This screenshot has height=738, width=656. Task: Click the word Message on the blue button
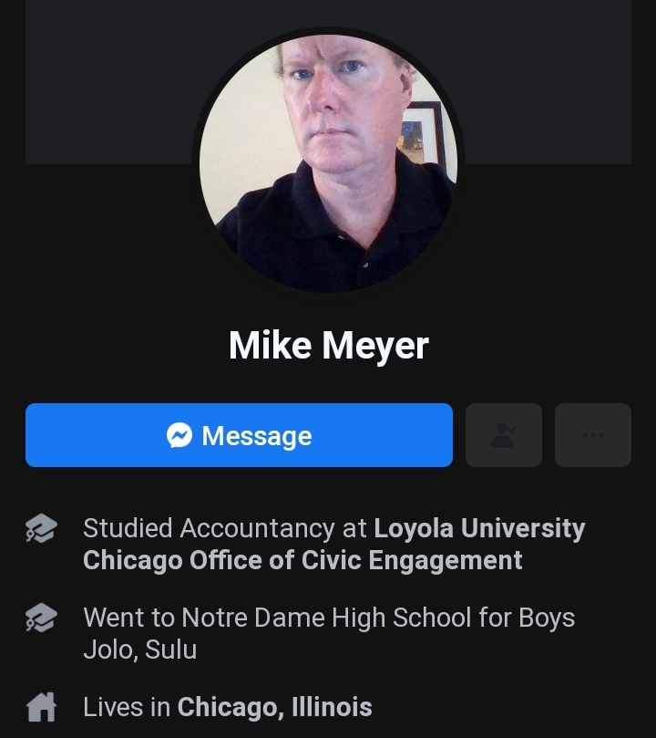(x=257, y=436)
